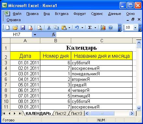Open the Окно menu
The height and width of the screenshot is (124, 143).
click(130, 14)
